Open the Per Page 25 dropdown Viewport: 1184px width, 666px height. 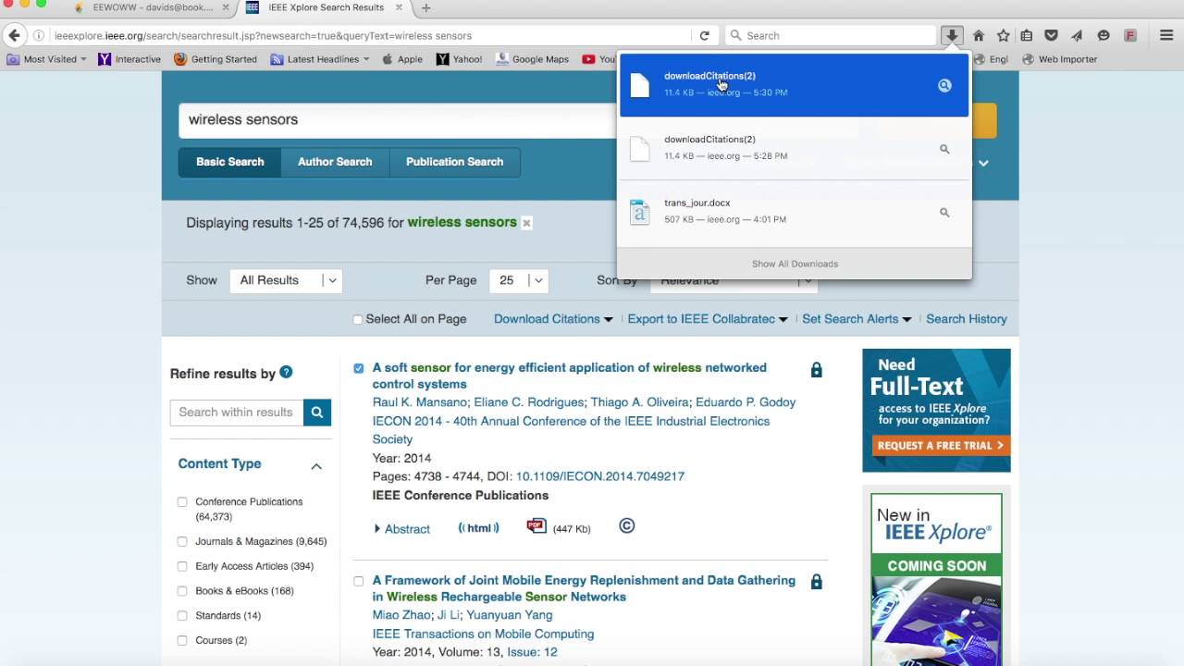[x=519, y=280]
